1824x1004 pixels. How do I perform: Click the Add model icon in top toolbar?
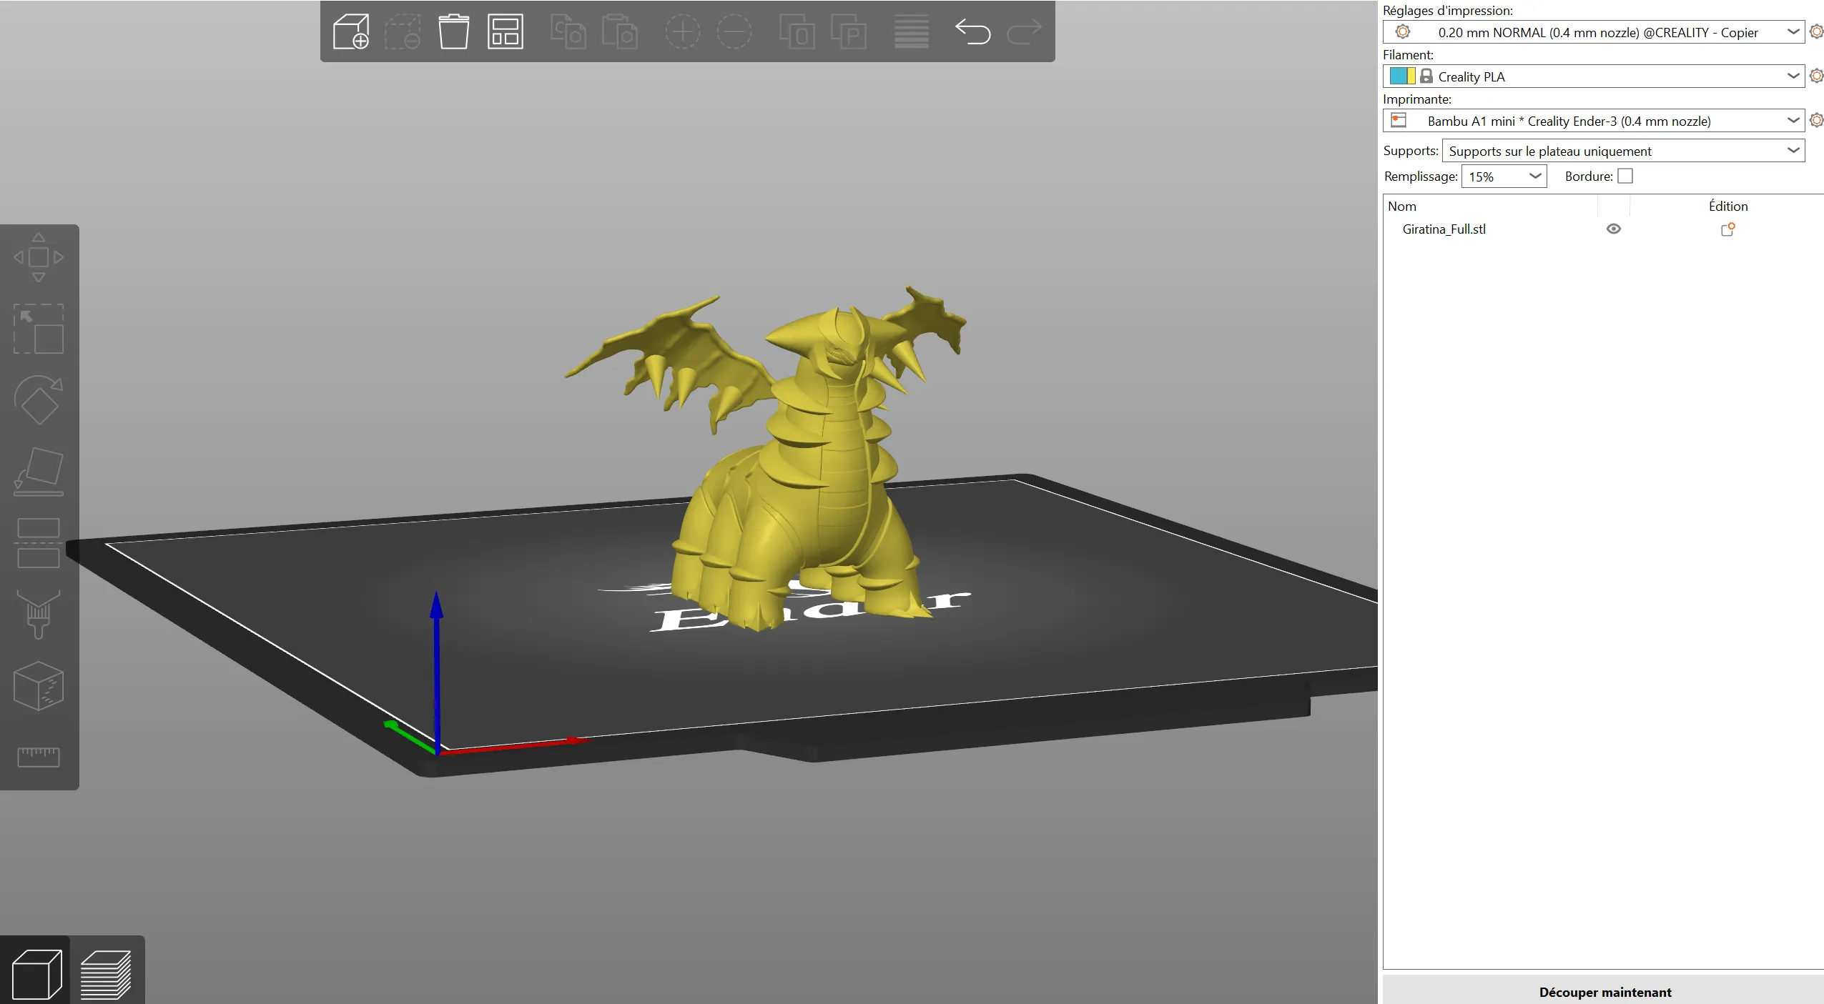click(351, 31)
